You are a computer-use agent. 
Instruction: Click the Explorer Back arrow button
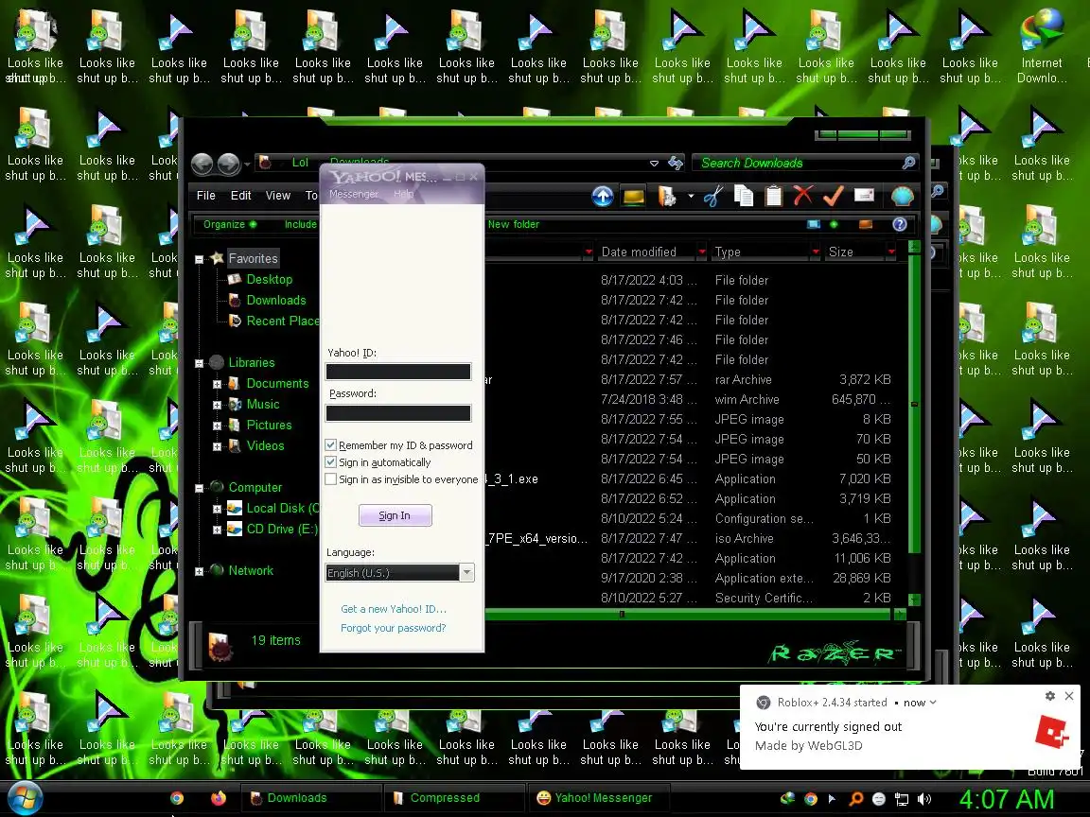(202, 164)
